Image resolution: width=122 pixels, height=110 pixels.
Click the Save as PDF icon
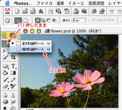coord(66,11)
